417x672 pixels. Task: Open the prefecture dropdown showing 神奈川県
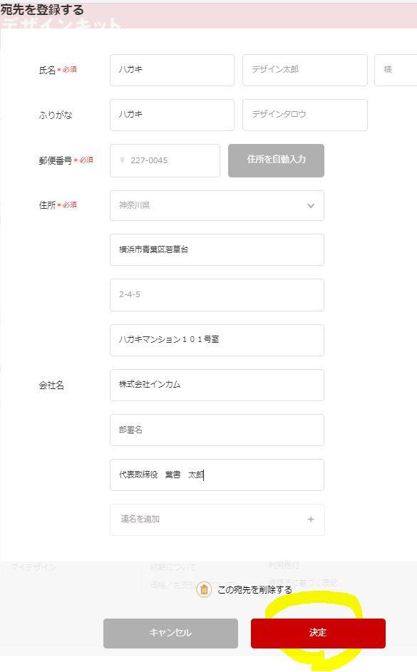(217, 206)
